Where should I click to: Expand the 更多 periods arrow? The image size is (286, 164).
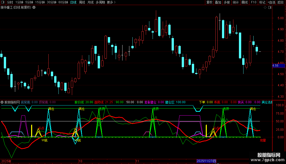pos(111,2)
